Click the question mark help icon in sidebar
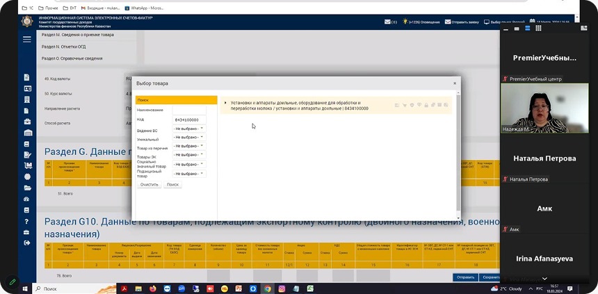Viewport: 598px width, 294px height. [27, 221]
